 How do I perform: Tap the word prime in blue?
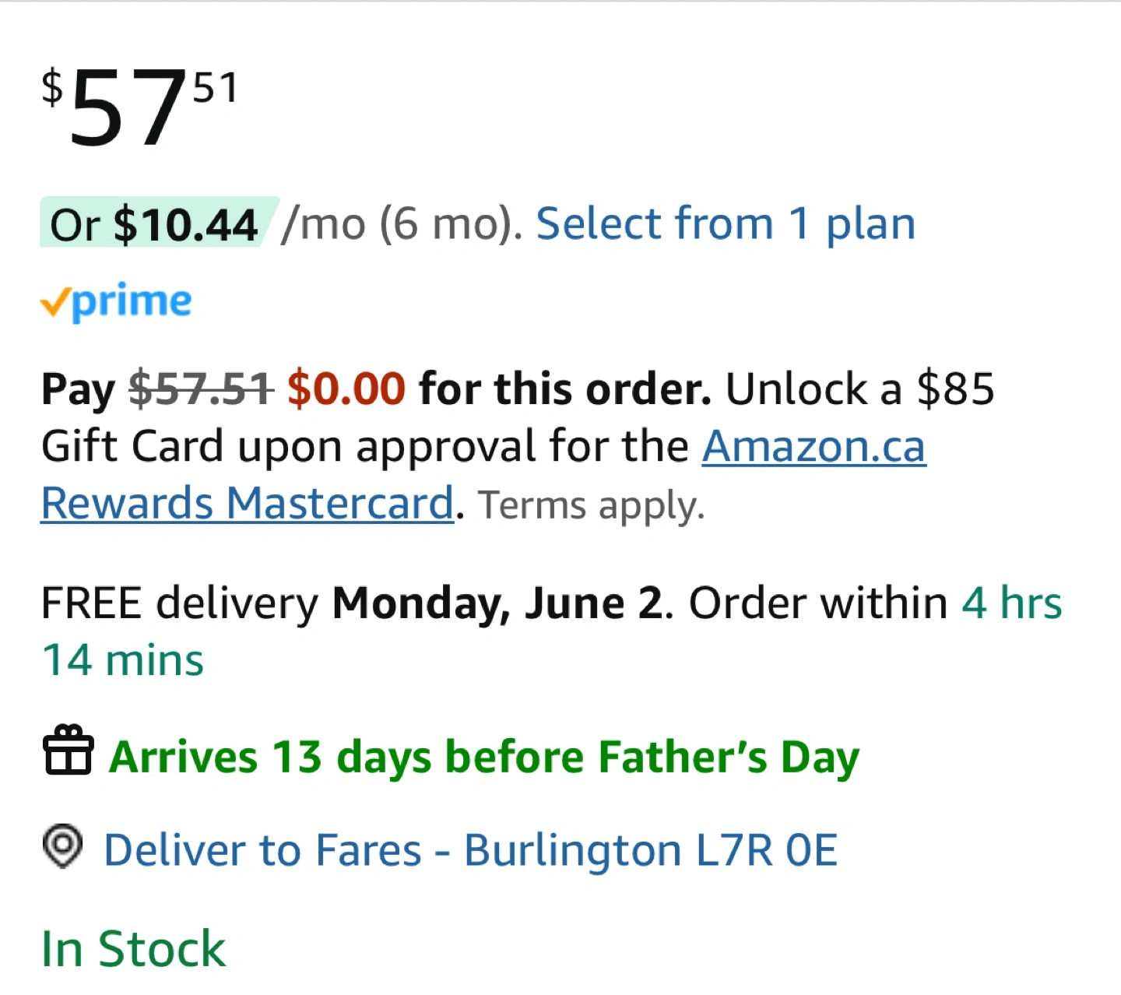[132, 304]
